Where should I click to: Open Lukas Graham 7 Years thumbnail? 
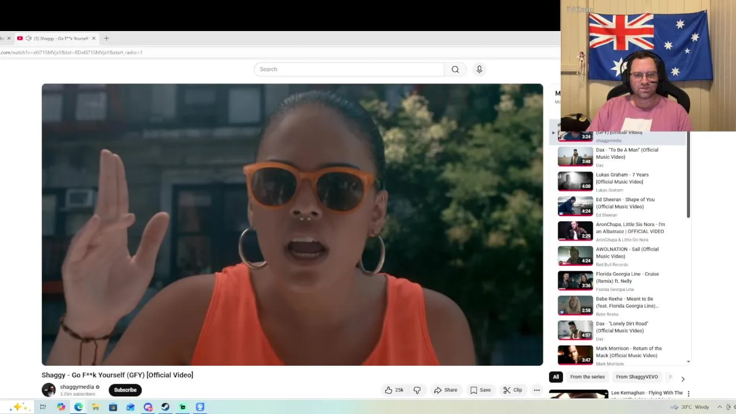point(575,181)
